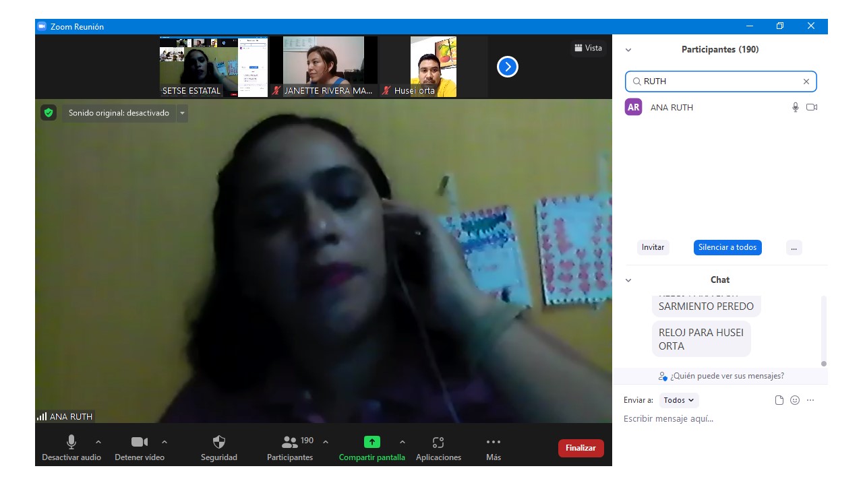Click the Escribir mensaje aquí field
The image size is (863, 485).
(721, 419)
